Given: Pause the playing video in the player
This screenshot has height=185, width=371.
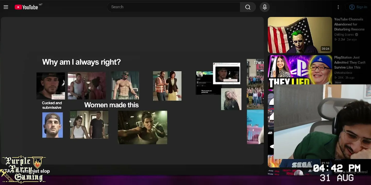Looking at the screenshot, I should point(132,91).
